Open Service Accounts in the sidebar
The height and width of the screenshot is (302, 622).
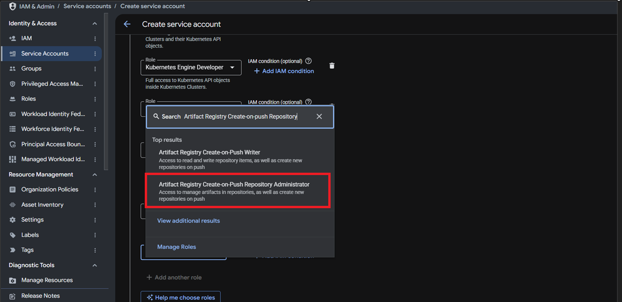(x=51, y=54)
